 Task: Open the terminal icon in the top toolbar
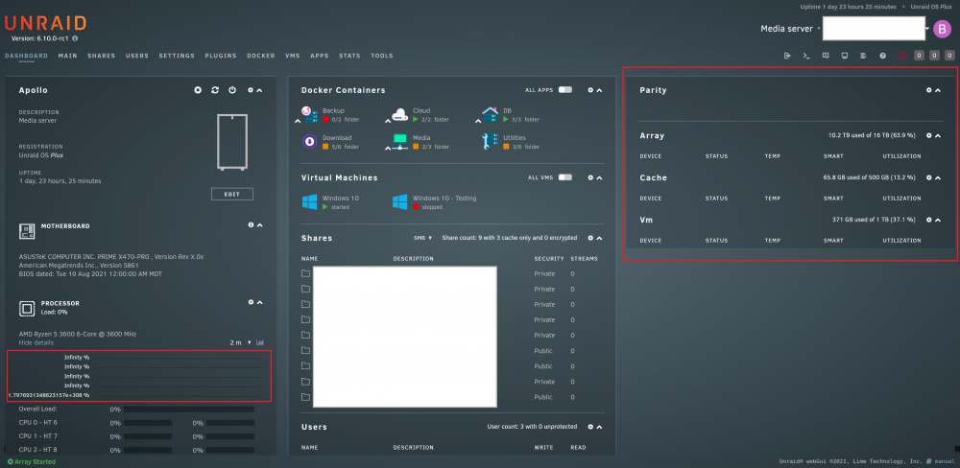tap(806, 56)
